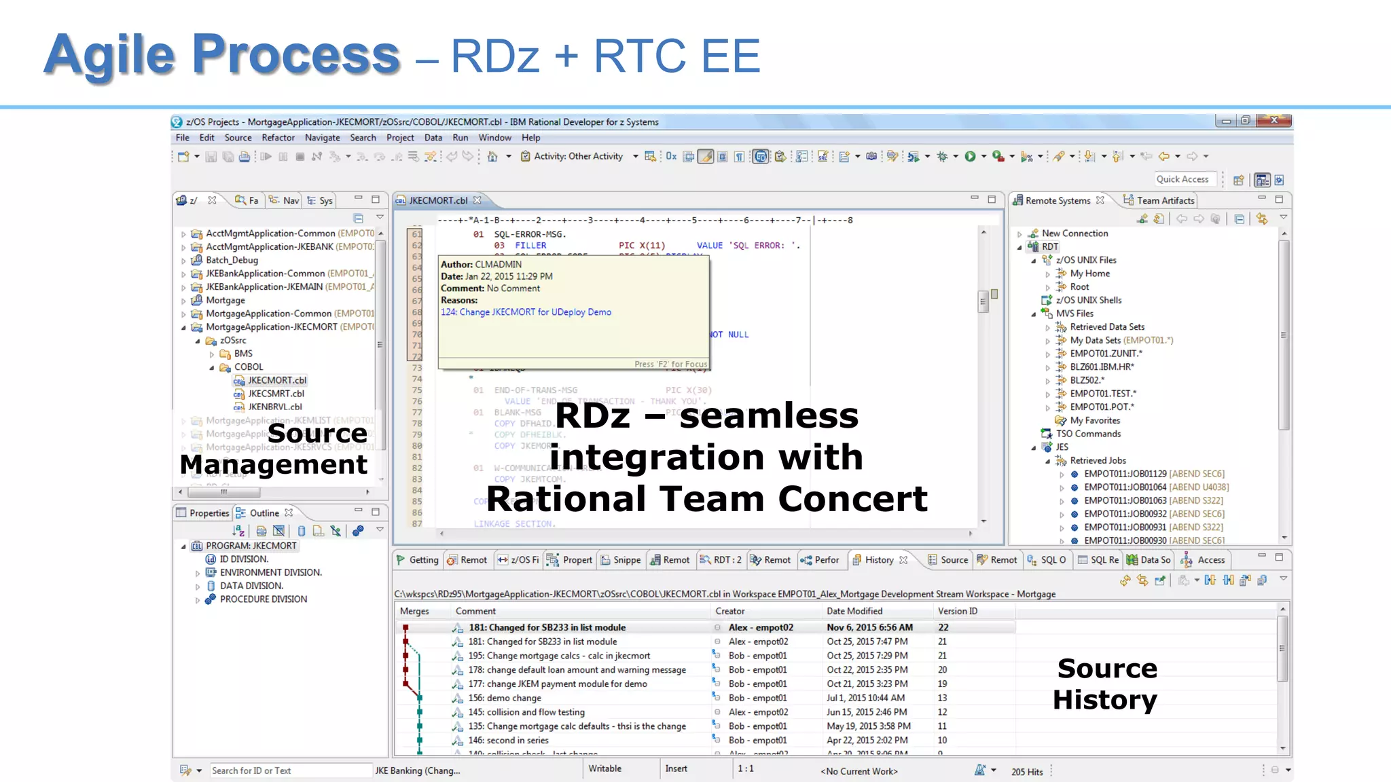Open the Remote Systems view menu triangle
This screenshot has height=782, width=1391.
(1284, 218)
